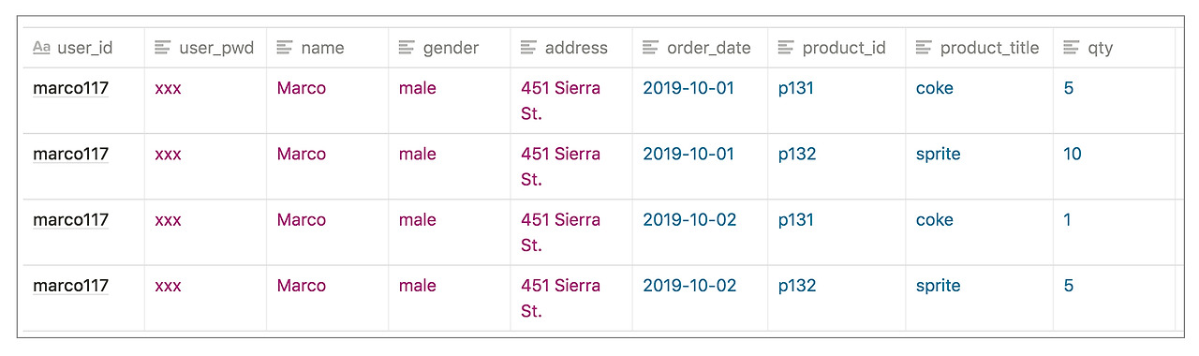Click the text icon beside product_id header

click(x=786, y=48)
